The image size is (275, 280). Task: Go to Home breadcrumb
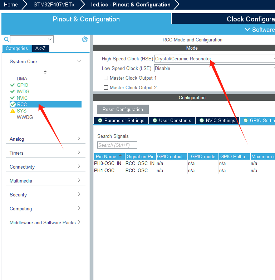[x=11, y=5]
